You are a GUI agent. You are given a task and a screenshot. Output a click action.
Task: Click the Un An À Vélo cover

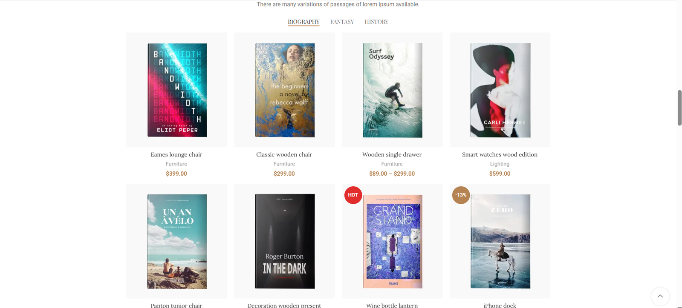[177, 241]
